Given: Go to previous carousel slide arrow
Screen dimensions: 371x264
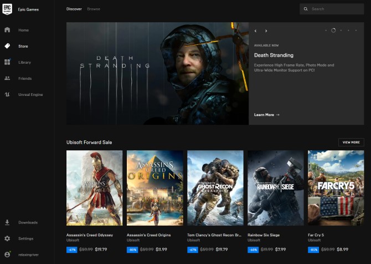Looking at the screenshot, I should [x=255, y=31].
